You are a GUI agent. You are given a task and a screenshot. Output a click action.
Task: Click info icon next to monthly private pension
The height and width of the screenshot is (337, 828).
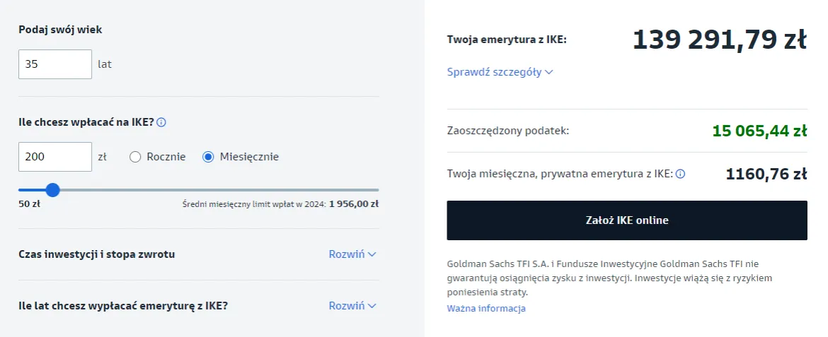coord(680,174)
